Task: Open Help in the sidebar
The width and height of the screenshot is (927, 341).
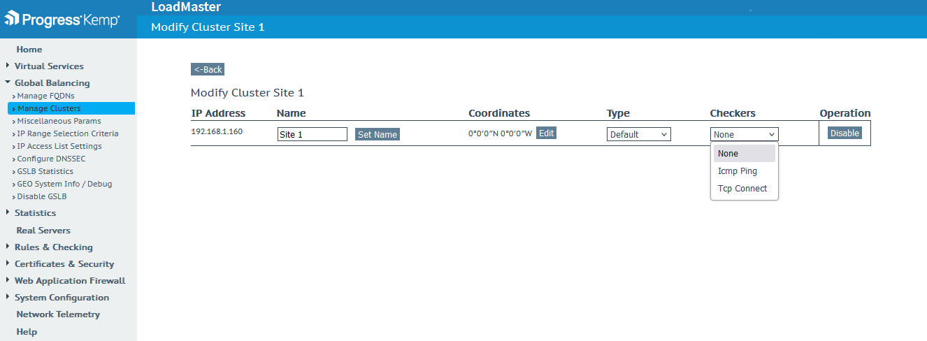Action: 27,332
